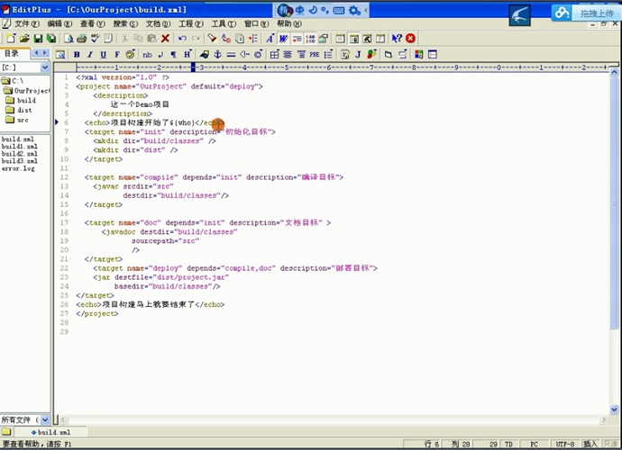
Task: Undo the last edit
Action: coord(182,39)
